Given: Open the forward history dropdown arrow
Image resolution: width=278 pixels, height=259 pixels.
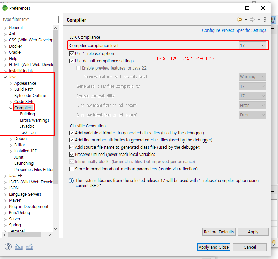Looking at the screenshot, I should pos(259,20).
